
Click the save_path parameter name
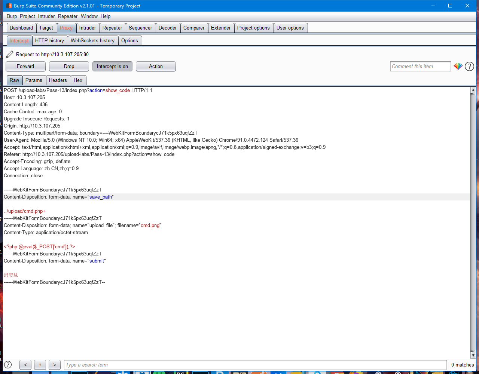pos(100,197)
